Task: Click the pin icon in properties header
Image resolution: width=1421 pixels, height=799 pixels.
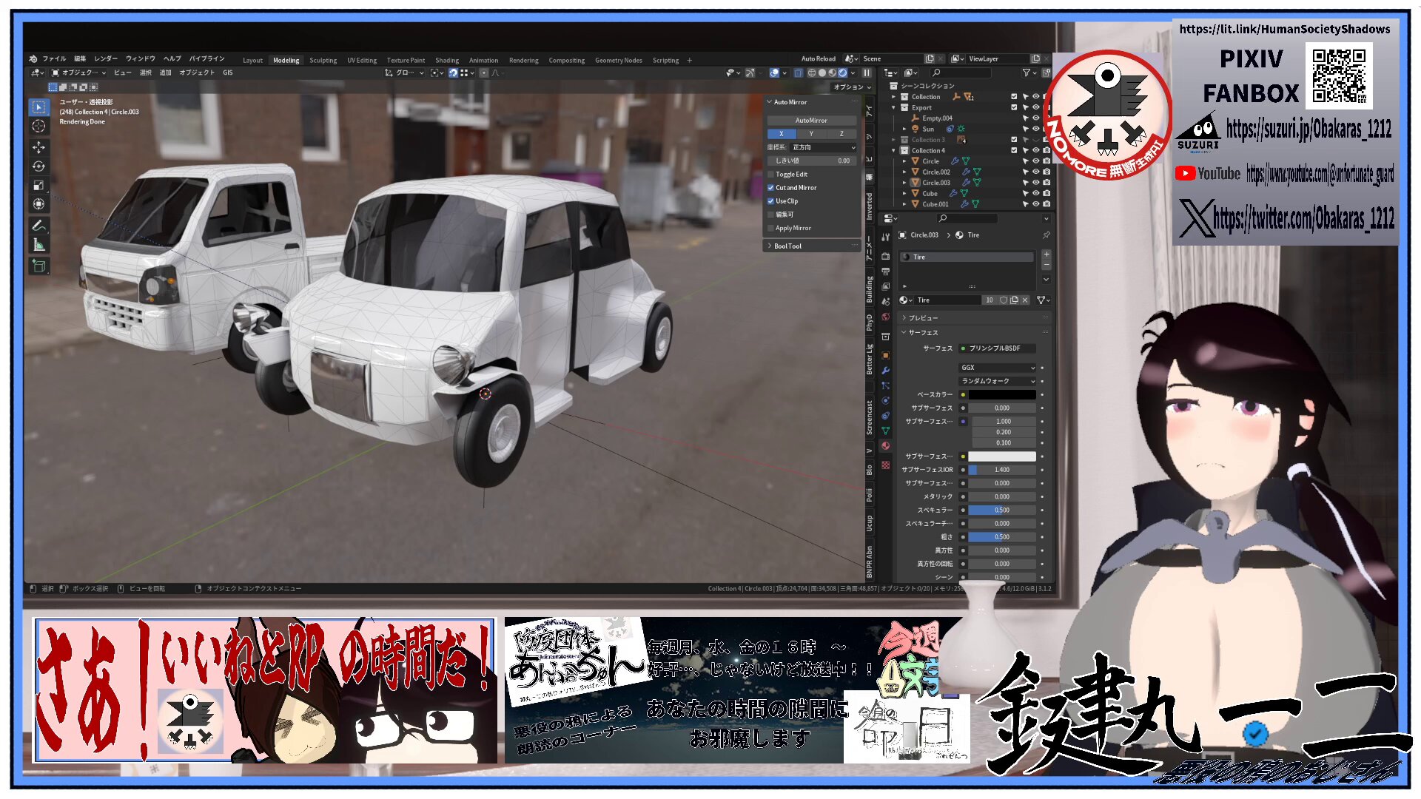Action: pyautogui.click(x=1046, y=235)
